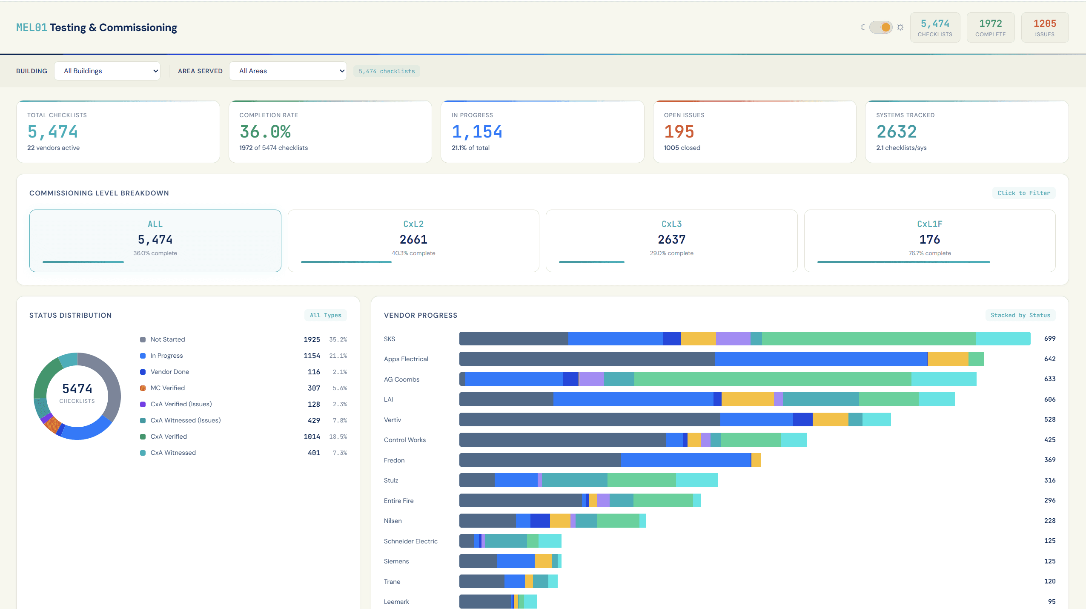The height and width of the screenshot is (609, 1086).
Task: Click the MEL01 Testing & Commissioning title
Action: click(97, 28)
